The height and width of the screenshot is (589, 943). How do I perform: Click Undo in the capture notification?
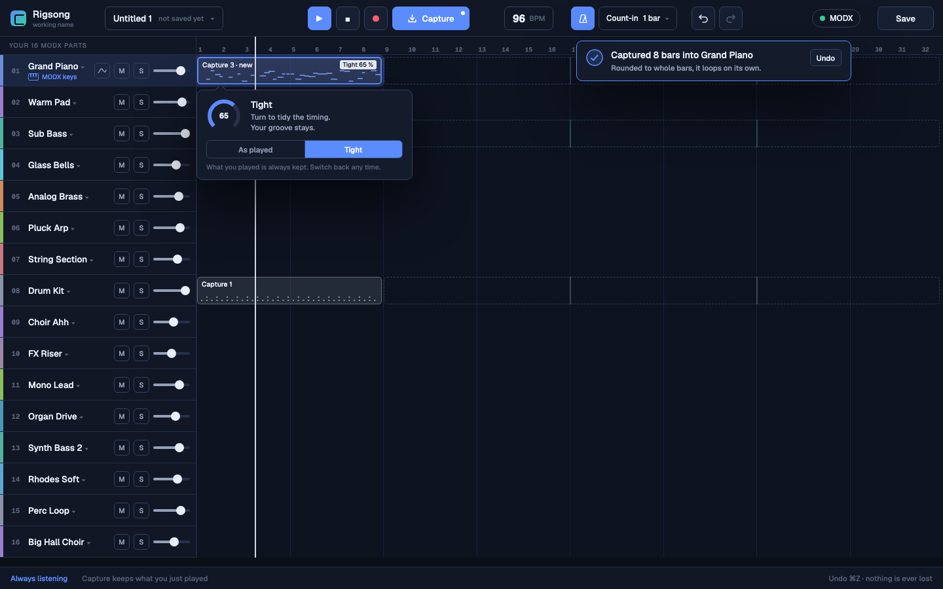(825, 58)
